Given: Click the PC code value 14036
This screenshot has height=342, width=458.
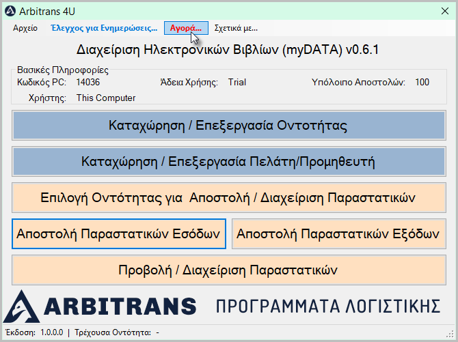Looking at the screenshot, I should click(88, 83).
